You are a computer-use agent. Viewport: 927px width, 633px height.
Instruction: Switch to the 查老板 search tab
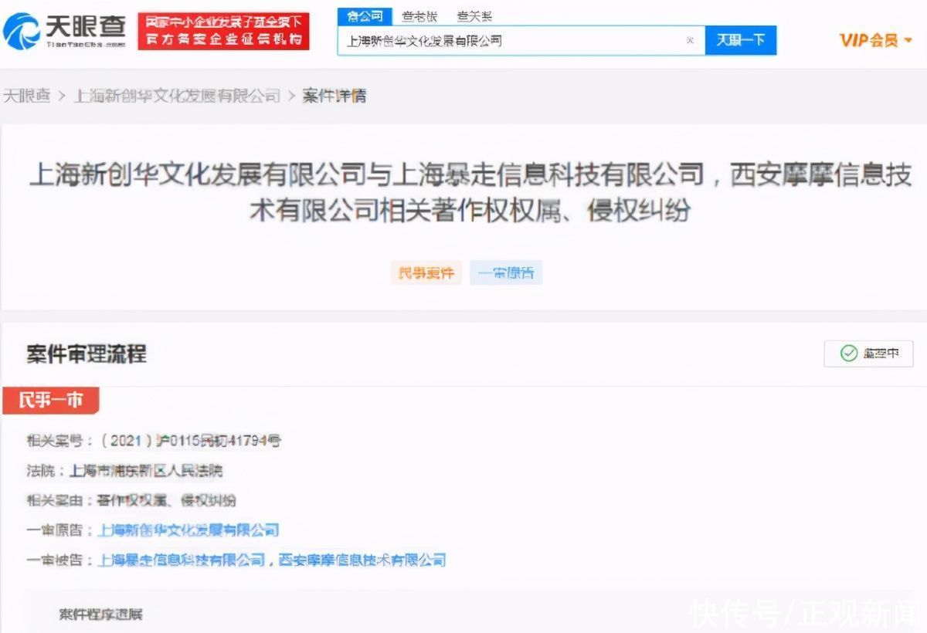click(x=419, y=16)
